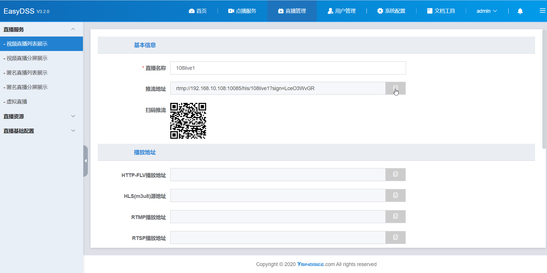Viewport: 547px width, 273px height.
Task: Collapse the 直播服务 sidebar section
Action: click(41, 29)
